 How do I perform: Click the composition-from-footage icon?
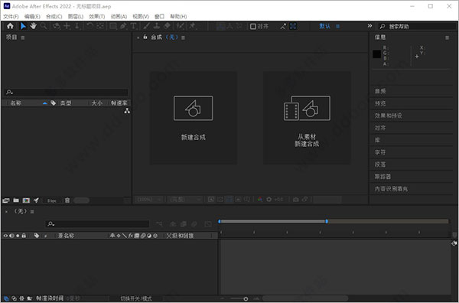(x=307, y=108)
